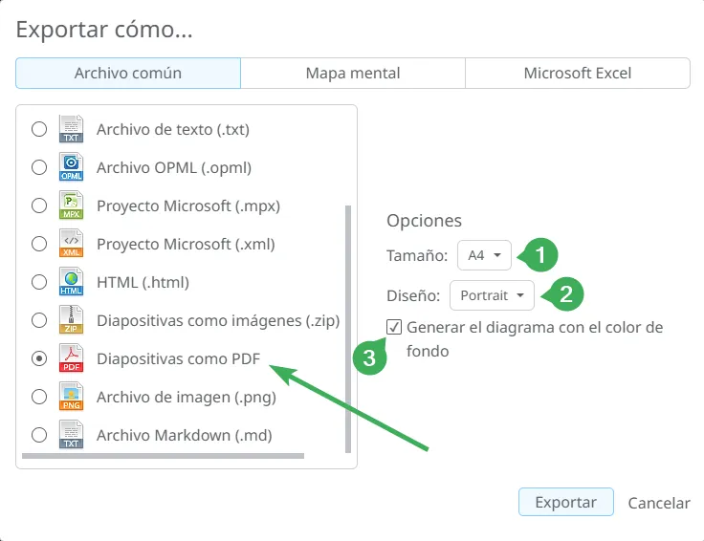This screenshot has height=541, width=704.
Task: Click the ZIP archive icon
Action: 71,320
